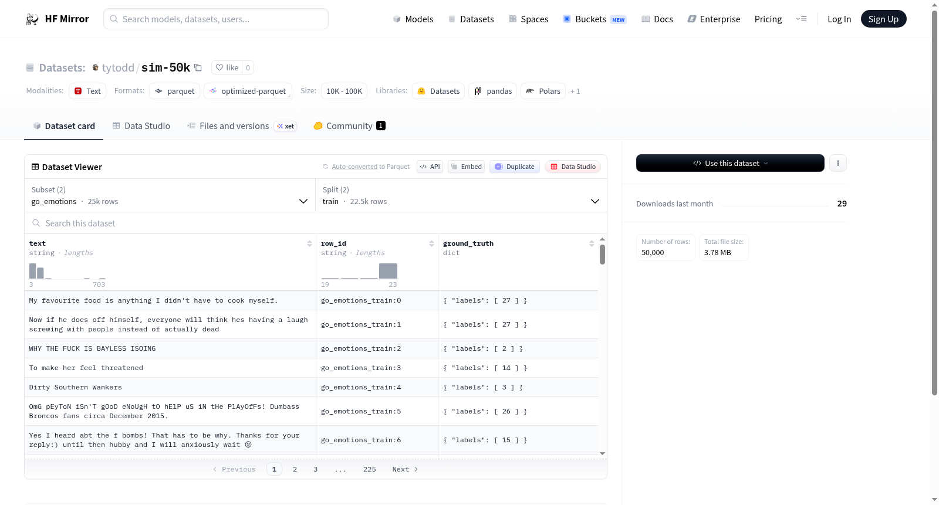Viewport: 939px width, 505px height.
Task: Click the row 'To make her feel threatened'
Action: click(x=311, y=368)
